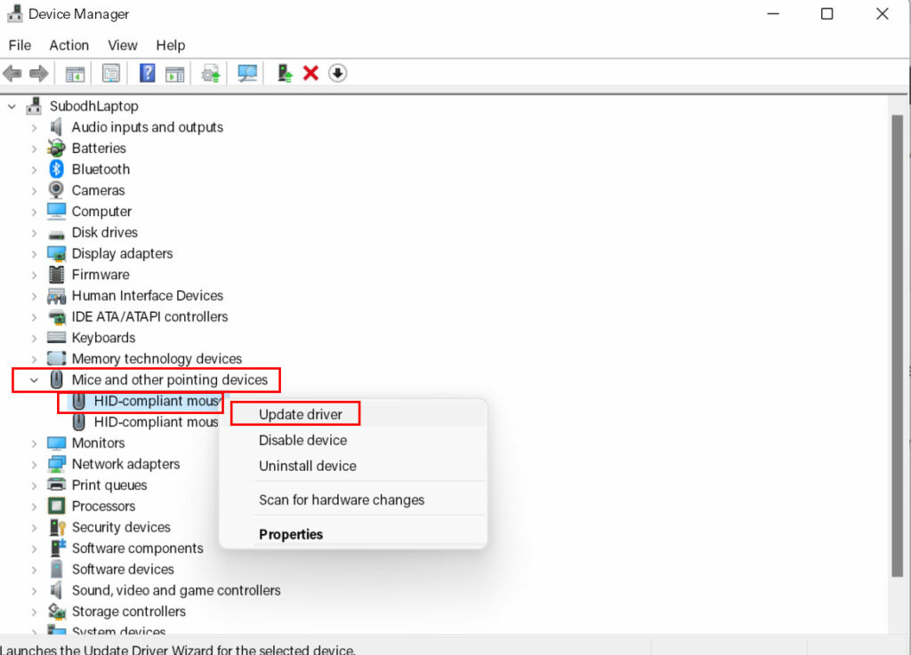Choose Scan for hardware changes menu entry
This screenshot has width=911, height=655.
[342, 499]
